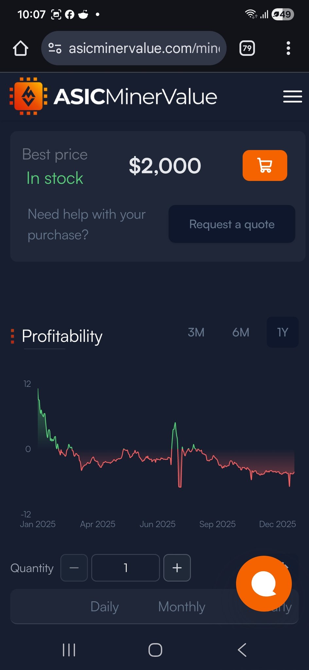Tap the quantity input field
This screenshot has width=309, height=670.
click(126, 568)
